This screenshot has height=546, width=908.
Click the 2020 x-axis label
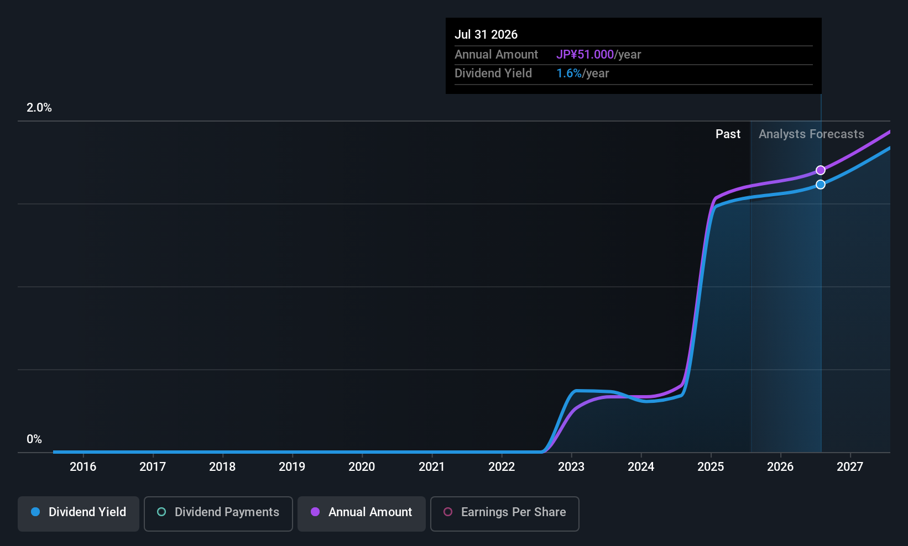coord(362,467)
